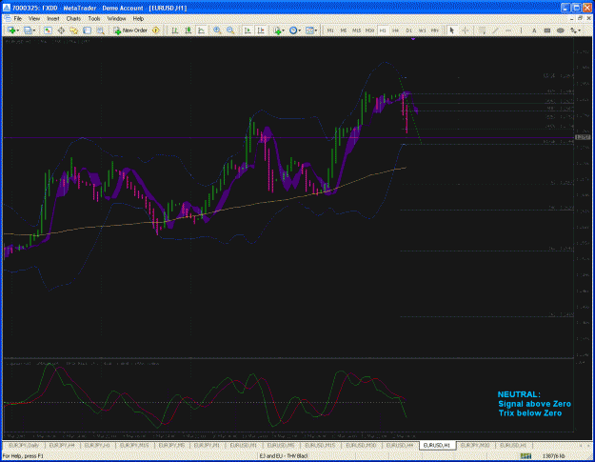The image size is (595, 462).
Task: Select the H4 timeframe button
Action: 395,30
